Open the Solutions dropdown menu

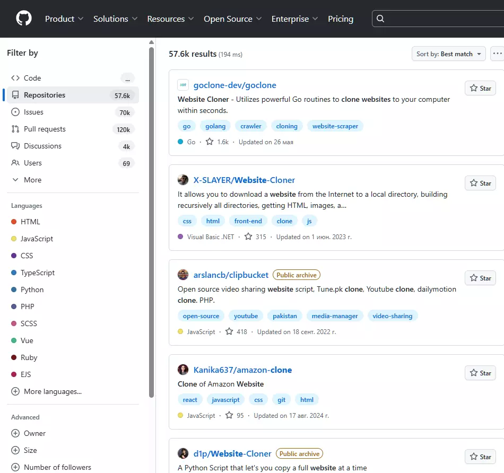point(116,19)
